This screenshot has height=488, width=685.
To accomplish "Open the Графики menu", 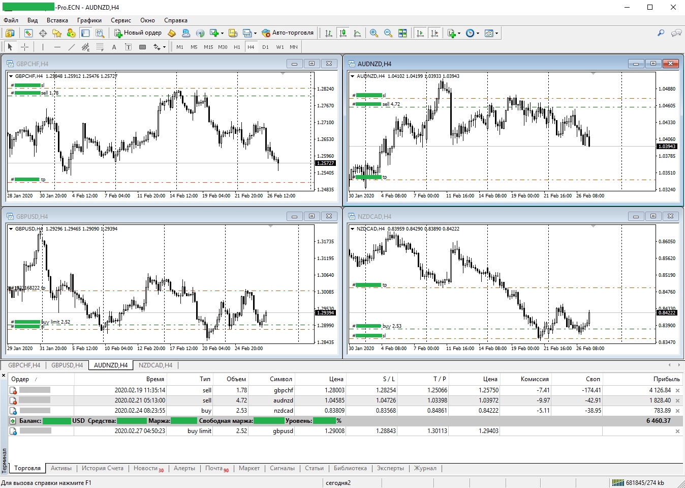I will tap(89, 20).
